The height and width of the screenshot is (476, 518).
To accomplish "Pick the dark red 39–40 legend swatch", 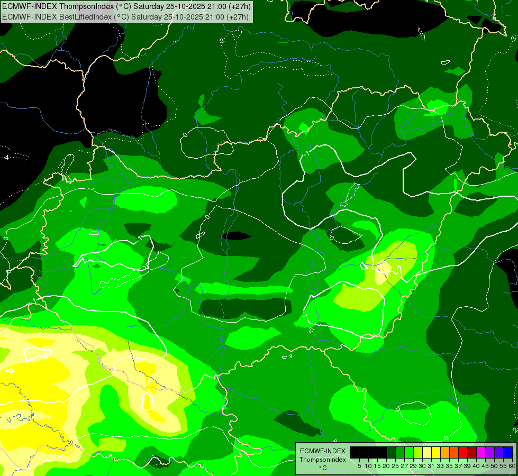I will pos(472,452).
